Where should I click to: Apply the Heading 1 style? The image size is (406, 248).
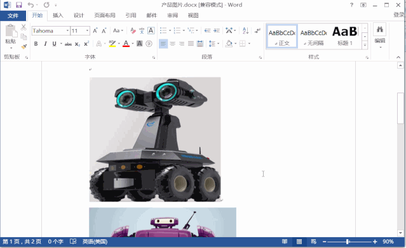tap(345, 37)
